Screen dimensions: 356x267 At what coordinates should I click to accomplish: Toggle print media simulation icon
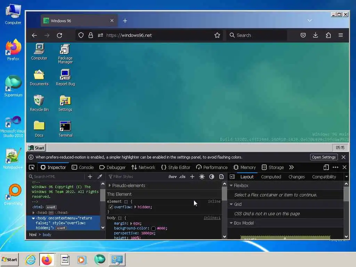pyautogui.click(x=221, y=177)
